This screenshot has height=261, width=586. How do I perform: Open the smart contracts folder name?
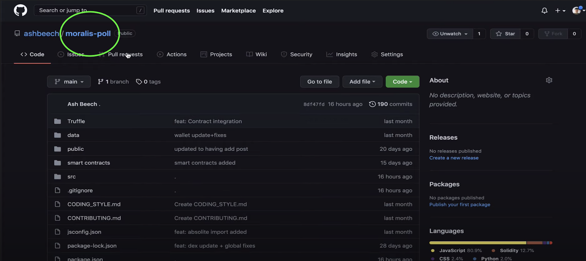tap(89, 163)
